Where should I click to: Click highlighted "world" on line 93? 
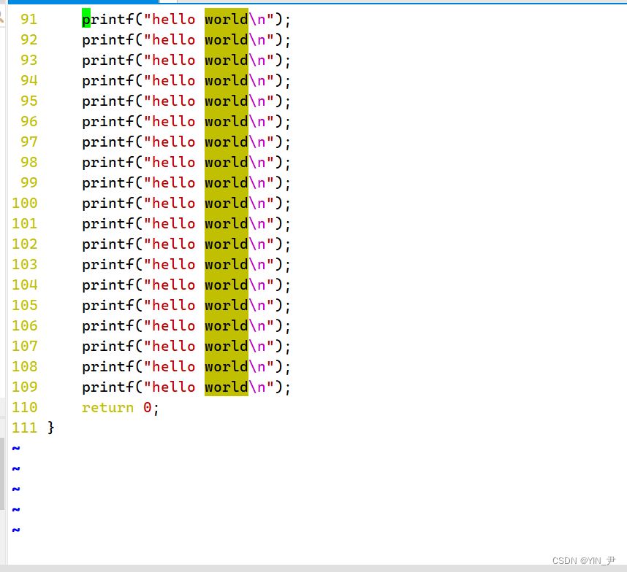(x=226, y=60)
